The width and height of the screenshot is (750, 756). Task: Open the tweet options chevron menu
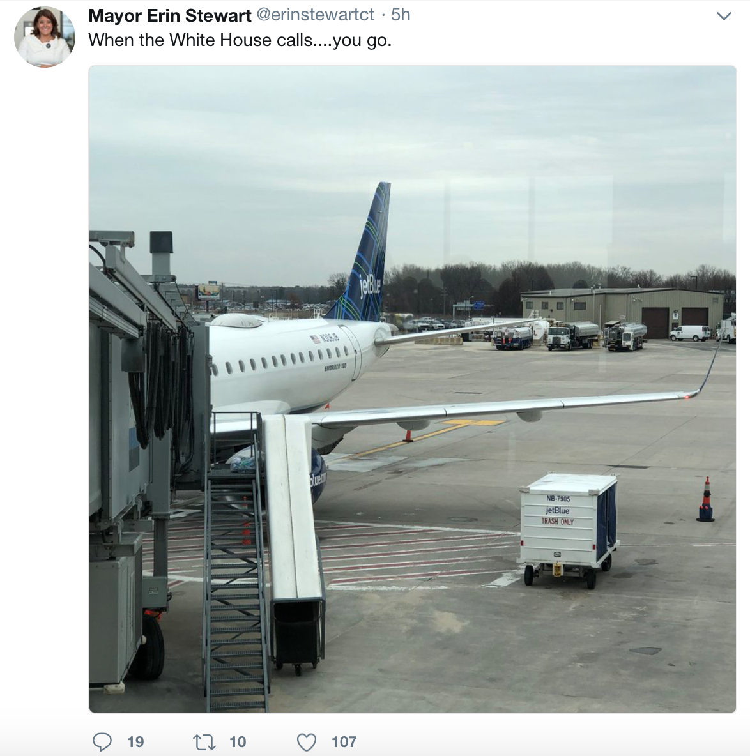(723, 16)
